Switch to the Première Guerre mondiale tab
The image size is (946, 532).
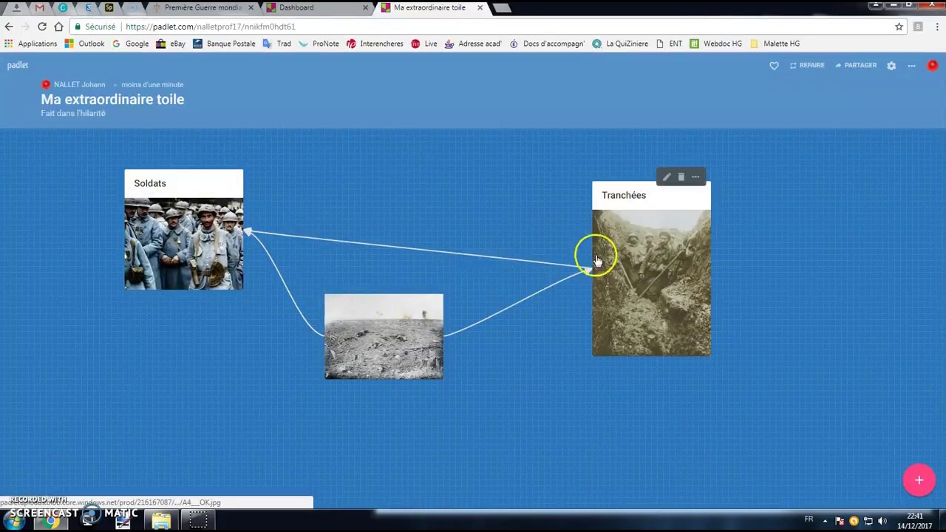(x=203, y=7)
